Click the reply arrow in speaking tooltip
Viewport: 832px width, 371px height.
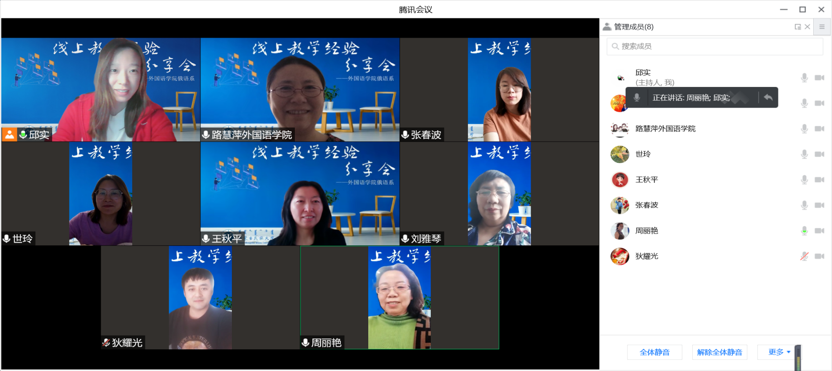768,97
